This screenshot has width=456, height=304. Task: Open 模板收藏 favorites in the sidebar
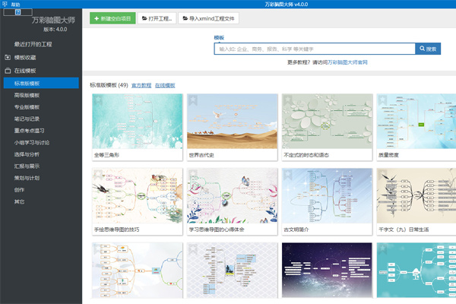[x=25, y=57]
